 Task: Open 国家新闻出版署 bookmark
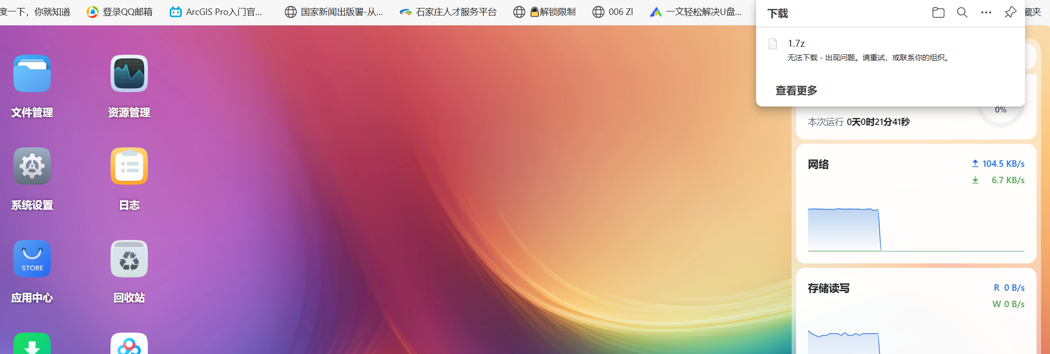(x=334, y=12)
